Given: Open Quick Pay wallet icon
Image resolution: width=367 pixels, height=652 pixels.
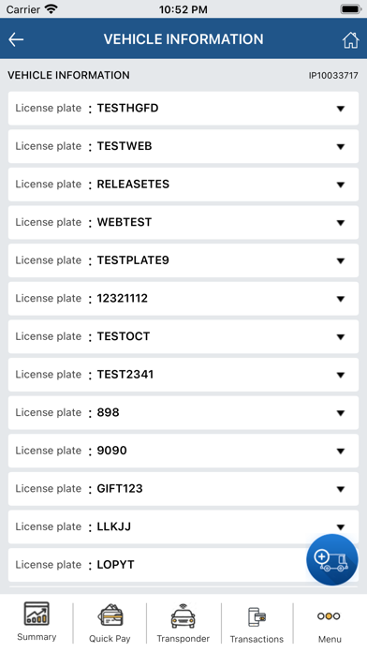Looking at the screenshot, I should (110, 615).
